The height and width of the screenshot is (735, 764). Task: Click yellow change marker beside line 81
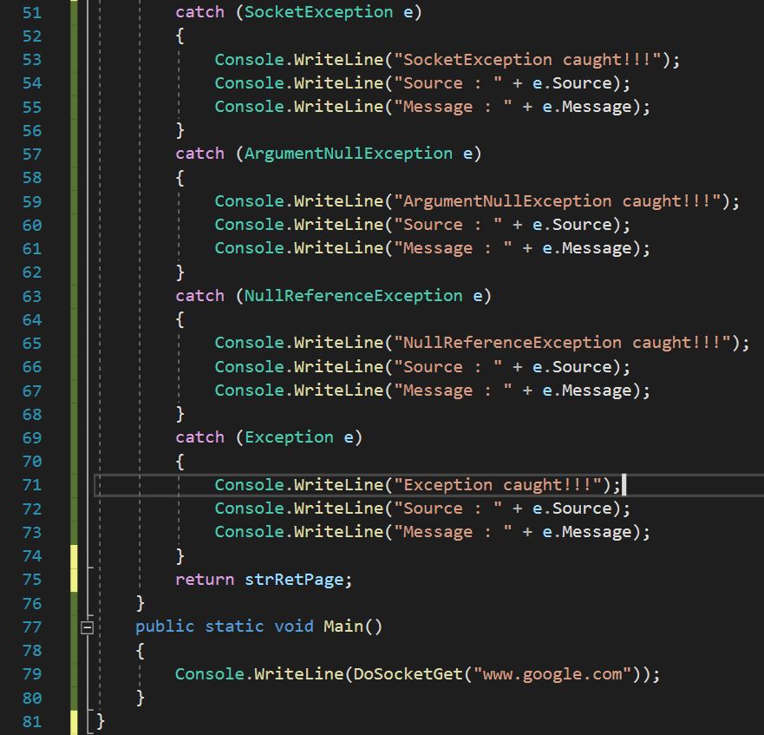click(x=74, y=721)
